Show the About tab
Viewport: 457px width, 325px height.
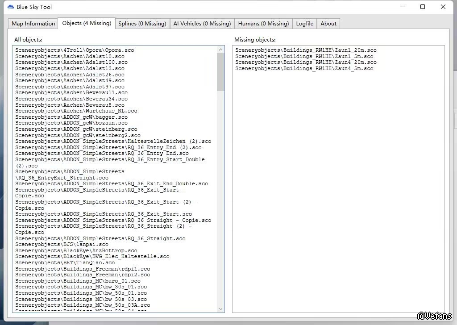(328, 24)
